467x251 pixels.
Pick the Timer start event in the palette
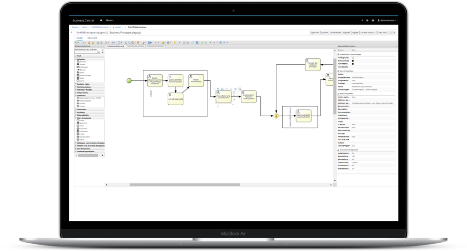point(82,126)
